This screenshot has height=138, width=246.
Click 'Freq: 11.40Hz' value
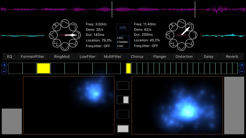145,24
